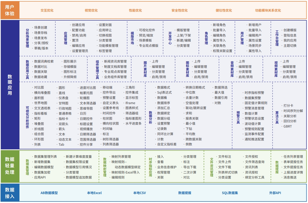Click the 外部API data source
308x203 pixels.
tap(275, 193)
